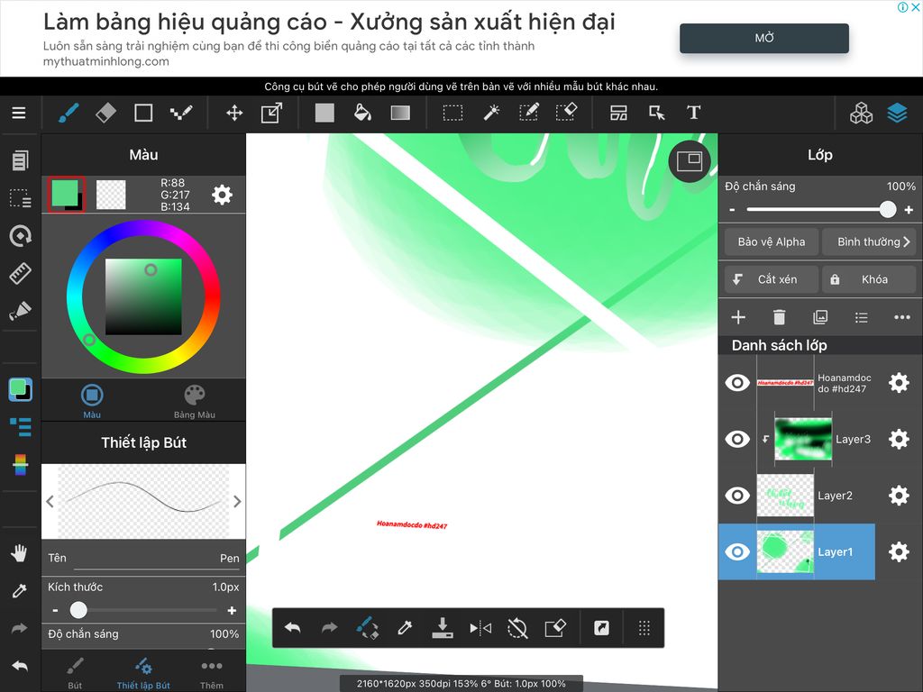This screenshot has width=923, height=692.
Task: Click the ruler icon in left sidebar
Action: [x=20, y=274]
